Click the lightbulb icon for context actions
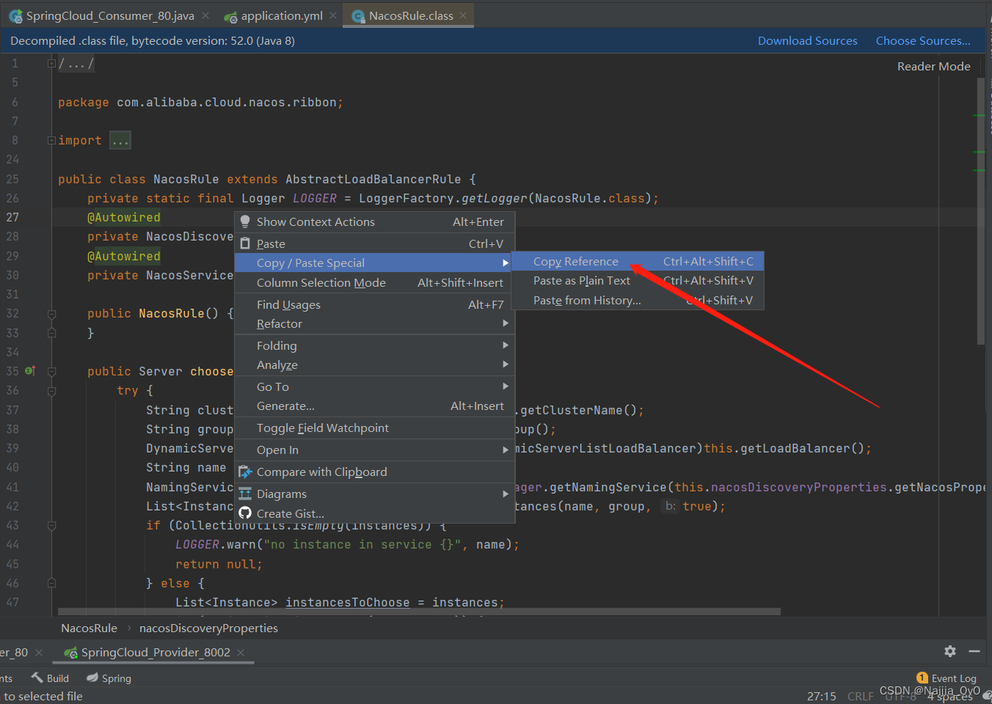This screenshot has width=992, height=704. pyautogui.click(x=245, y=221)
